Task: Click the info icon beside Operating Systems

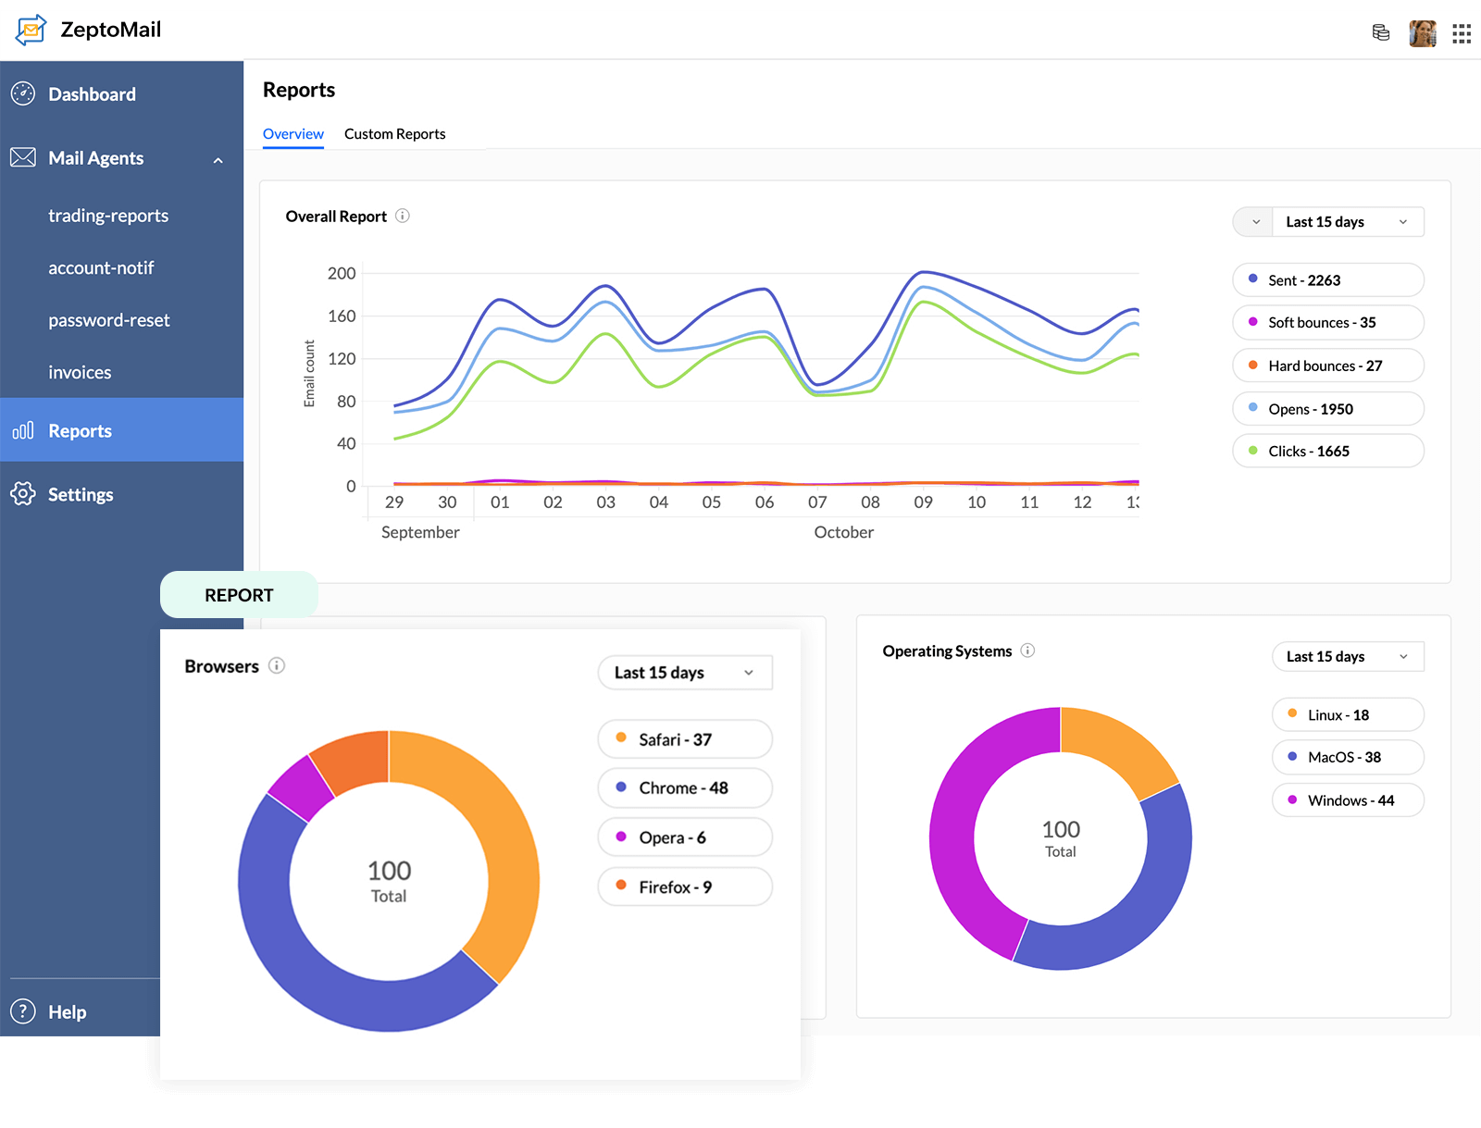Action: tap(1027, 651)
